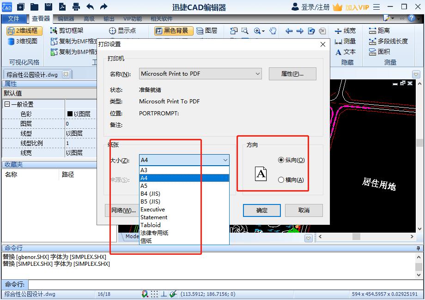Toggle the grid dots icon in status bar

(154, 294)
